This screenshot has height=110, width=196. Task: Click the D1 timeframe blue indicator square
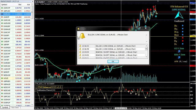coord(183,44)
